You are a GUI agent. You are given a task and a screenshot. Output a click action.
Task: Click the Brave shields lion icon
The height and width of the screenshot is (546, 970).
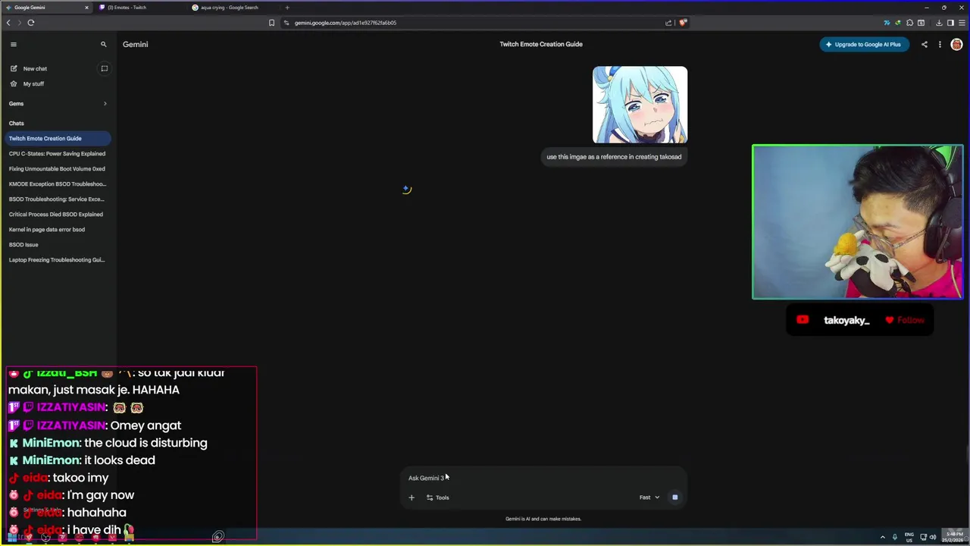click(683, 23)
